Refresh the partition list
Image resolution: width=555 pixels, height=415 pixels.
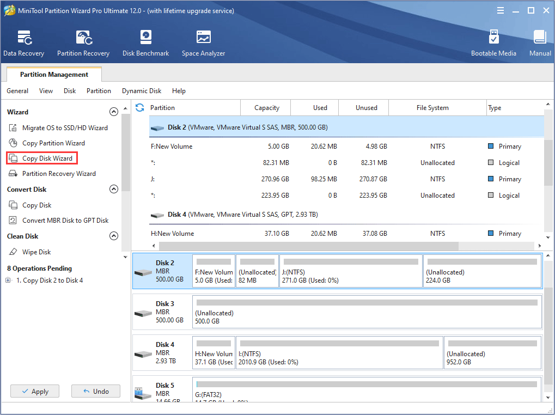coord(140,107)
